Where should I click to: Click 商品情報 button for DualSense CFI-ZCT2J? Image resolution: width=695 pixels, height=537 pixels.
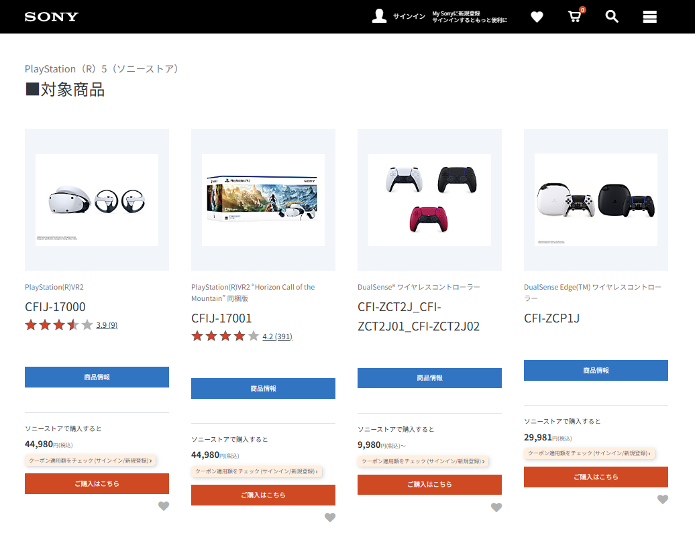point(429,378)
